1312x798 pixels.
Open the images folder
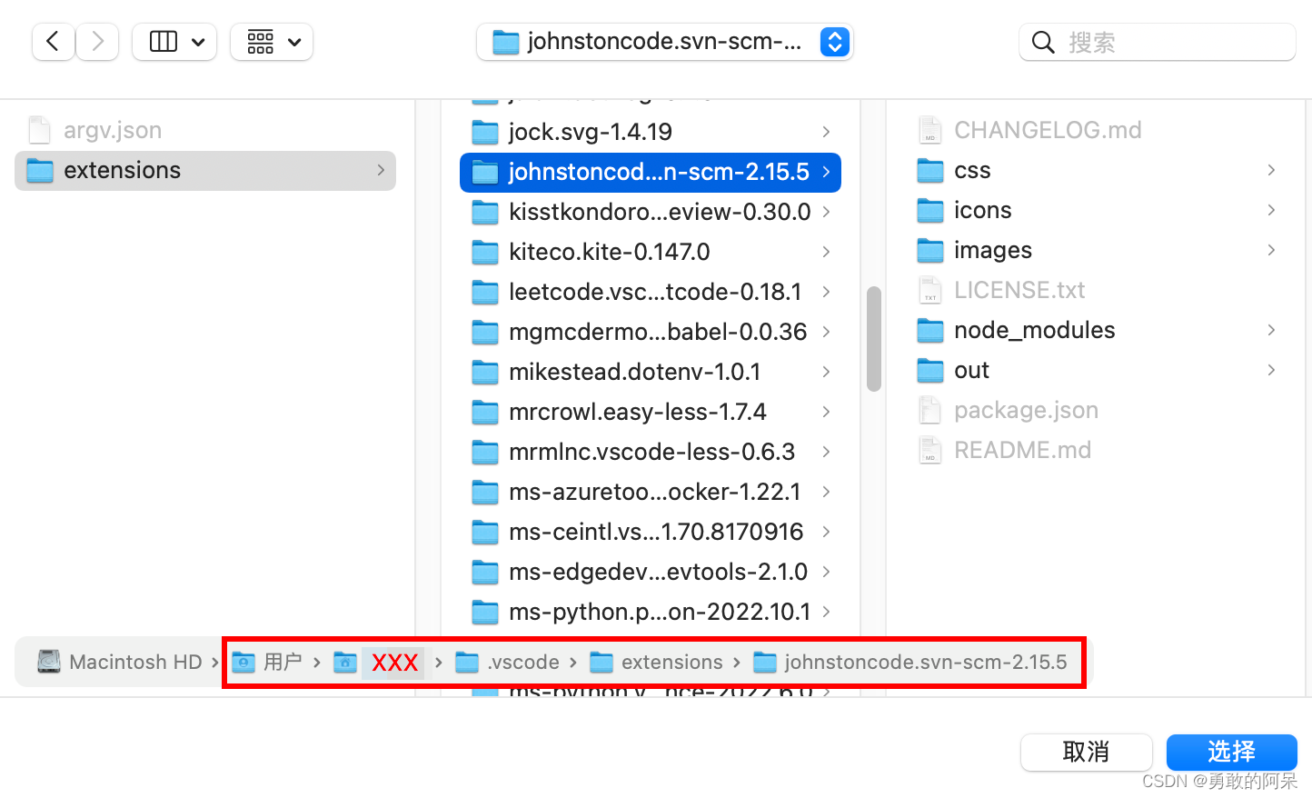[x=1096, y=250]
